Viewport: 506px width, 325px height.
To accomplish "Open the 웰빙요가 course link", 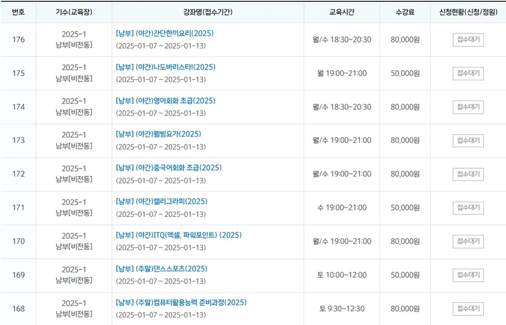I will tap(159, 134).
